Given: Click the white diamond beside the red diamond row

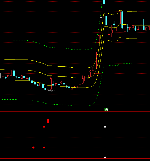Looking at the screenshot, I should click(x=105, y=127).
